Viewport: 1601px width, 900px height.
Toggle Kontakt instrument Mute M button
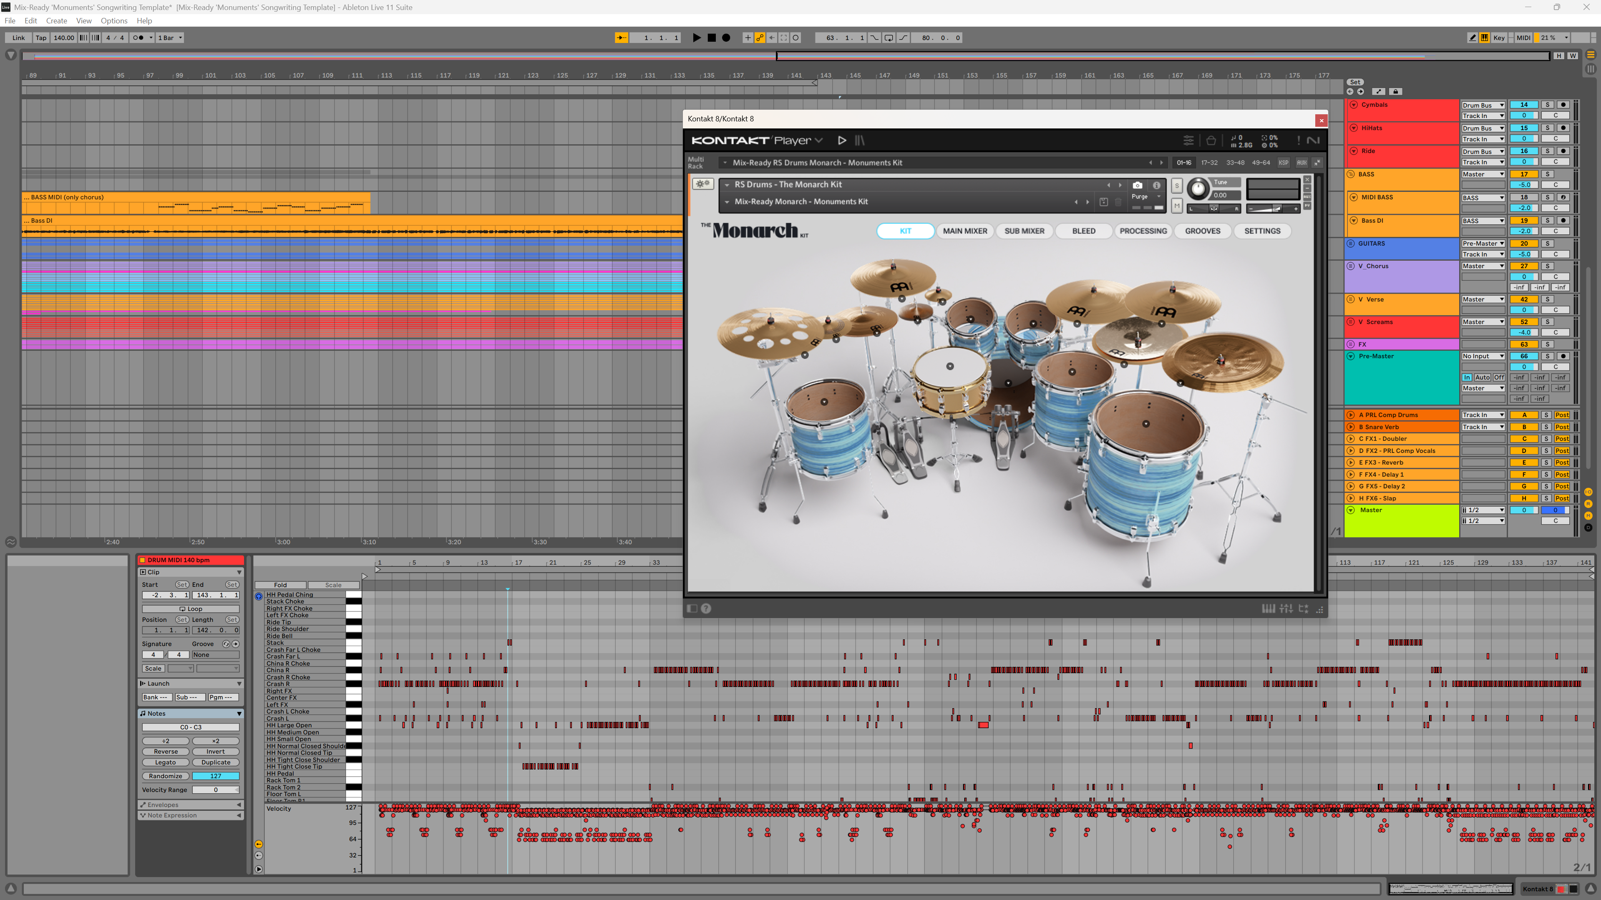point(1176,205)
